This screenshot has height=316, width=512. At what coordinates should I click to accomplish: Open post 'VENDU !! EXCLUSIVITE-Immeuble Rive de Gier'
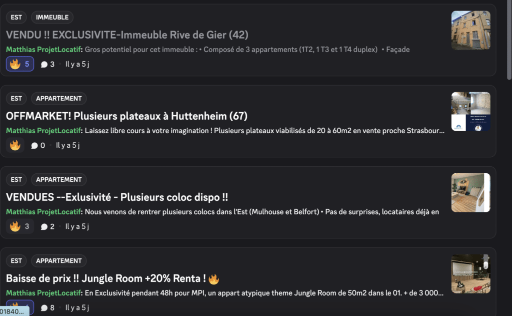[x=127, y=35]
